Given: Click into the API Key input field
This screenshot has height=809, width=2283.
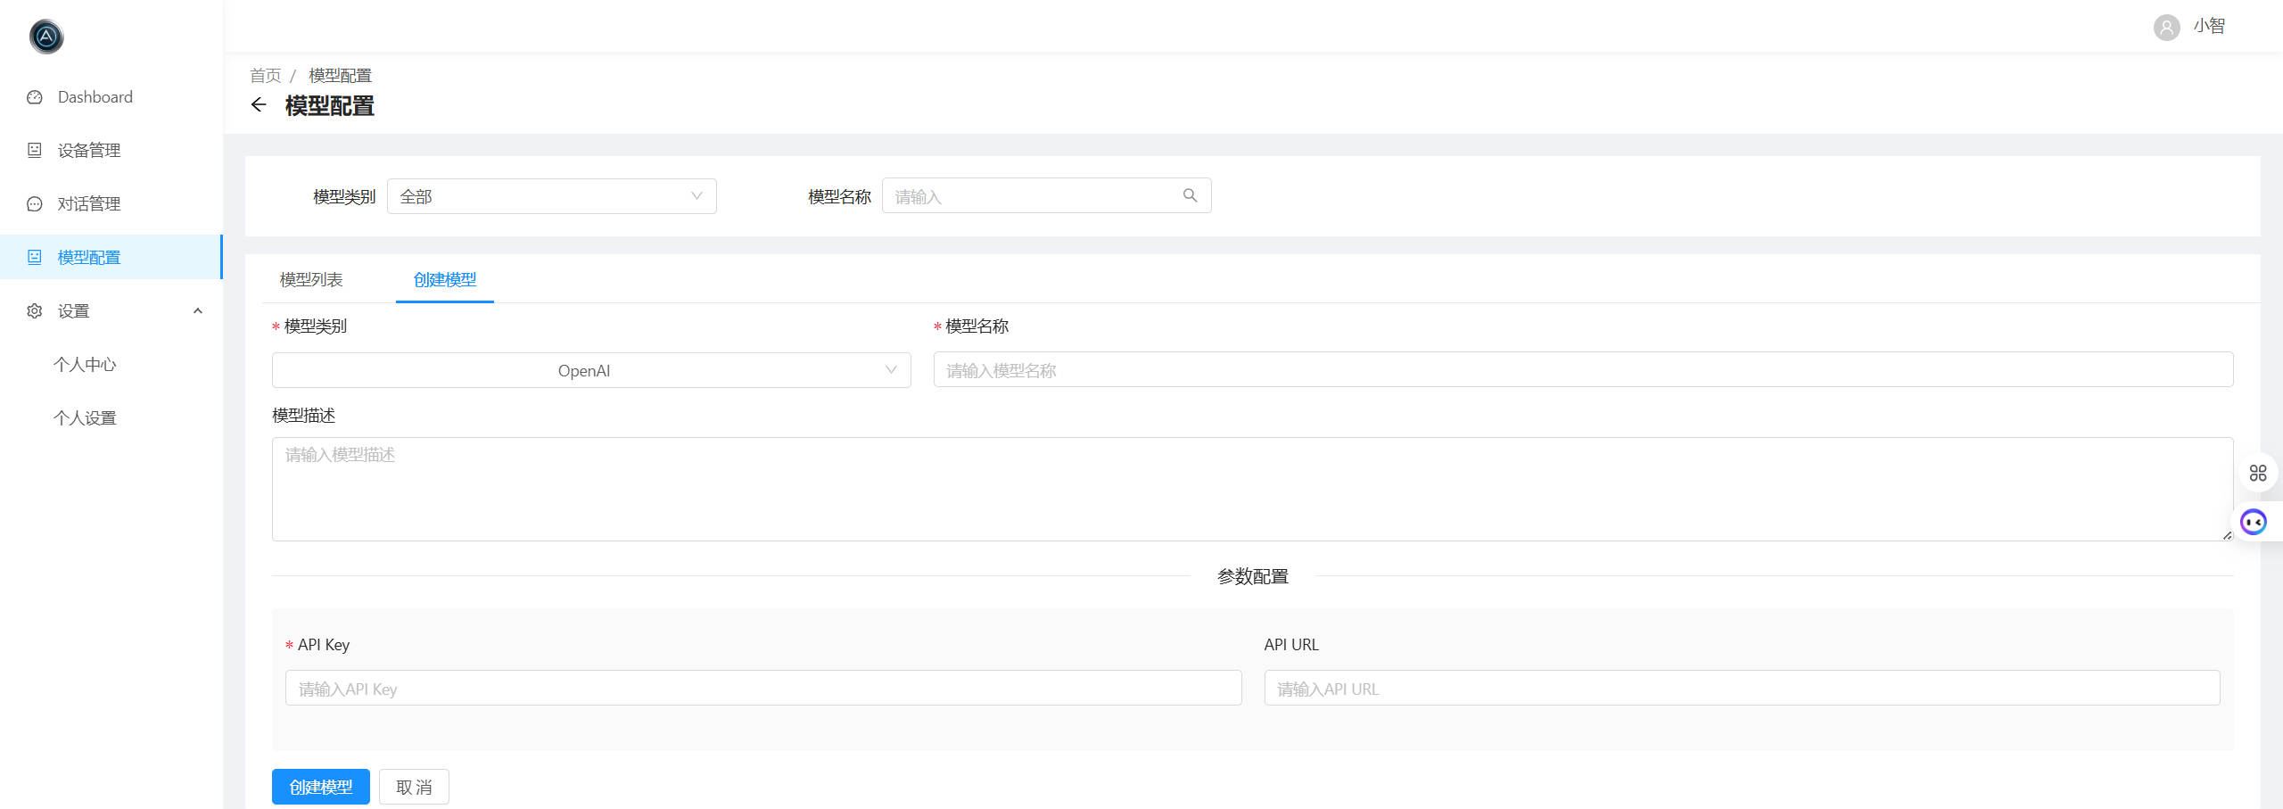Looking at the screenshot, I should 762,689.
